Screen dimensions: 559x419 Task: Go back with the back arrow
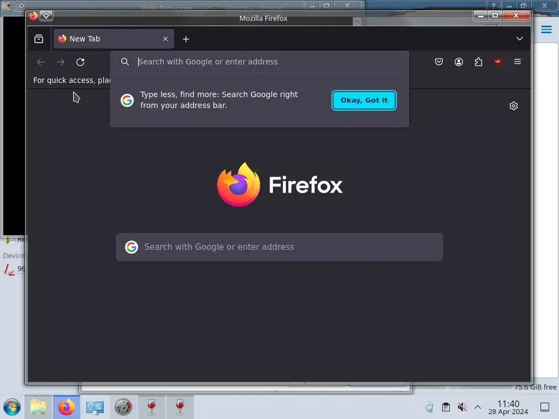pos(41,62)
